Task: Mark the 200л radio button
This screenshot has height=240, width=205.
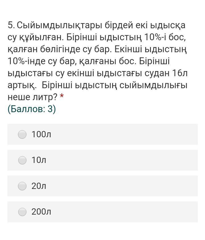Action: 22,212
